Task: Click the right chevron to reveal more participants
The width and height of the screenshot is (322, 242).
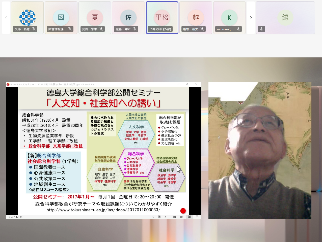Action: [251, 18]
